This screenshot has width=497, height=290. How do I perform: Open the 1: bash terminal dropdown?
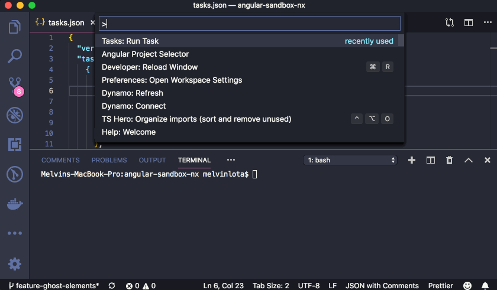point(350,160)
